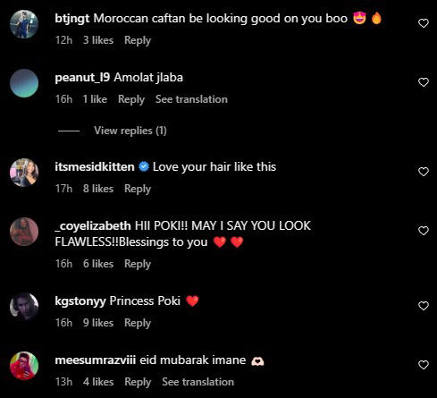
Task: Visit _coyelizabeth's profile via username
Action: coord(93,226)
